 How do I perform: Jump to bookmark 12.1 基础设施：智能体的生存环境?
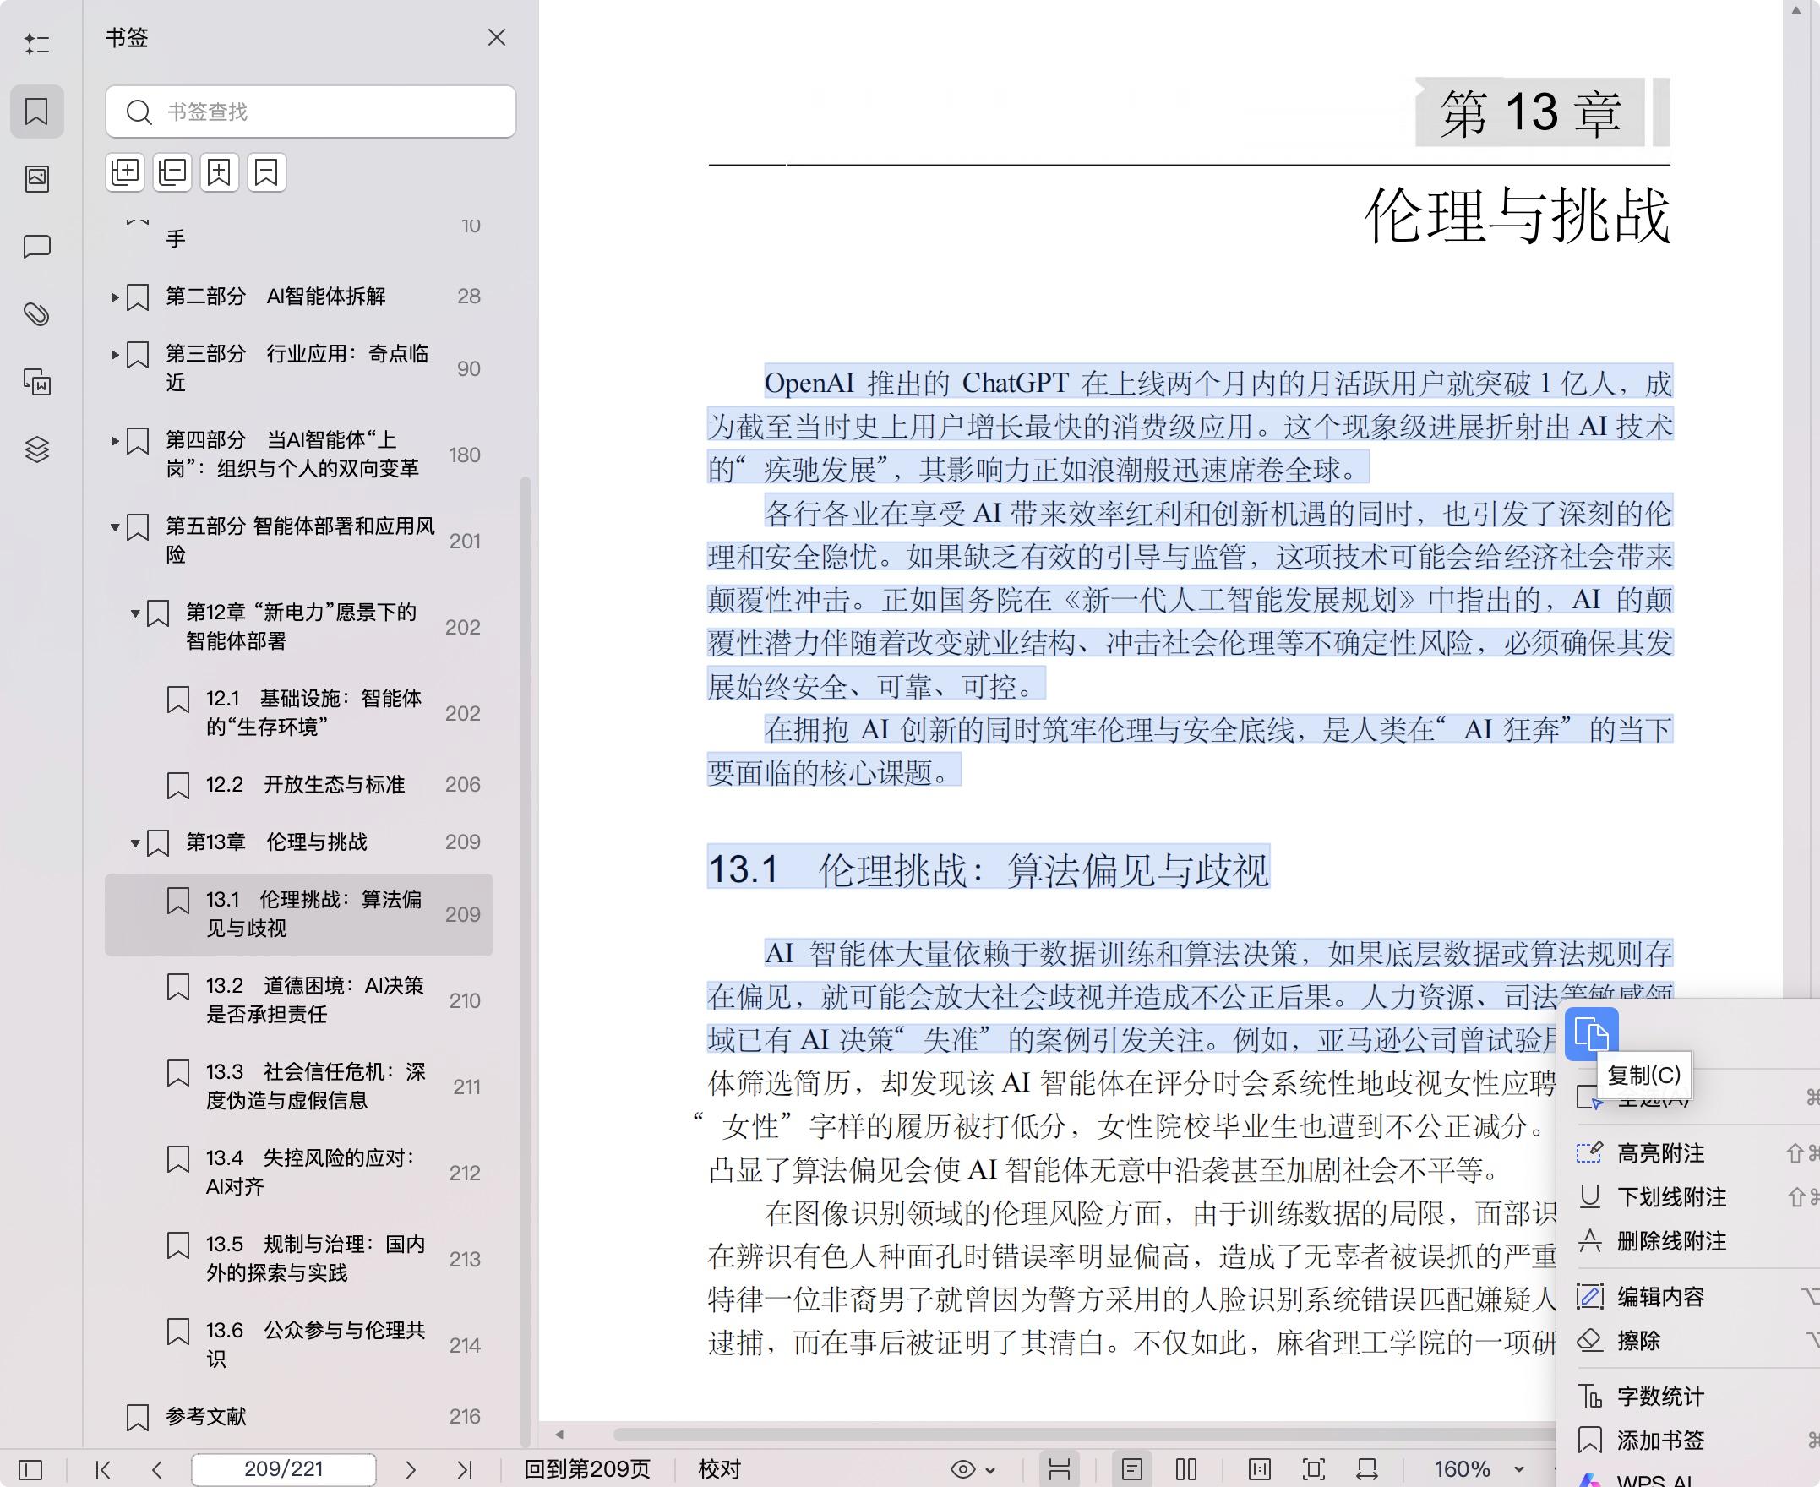tap(299, 714)
